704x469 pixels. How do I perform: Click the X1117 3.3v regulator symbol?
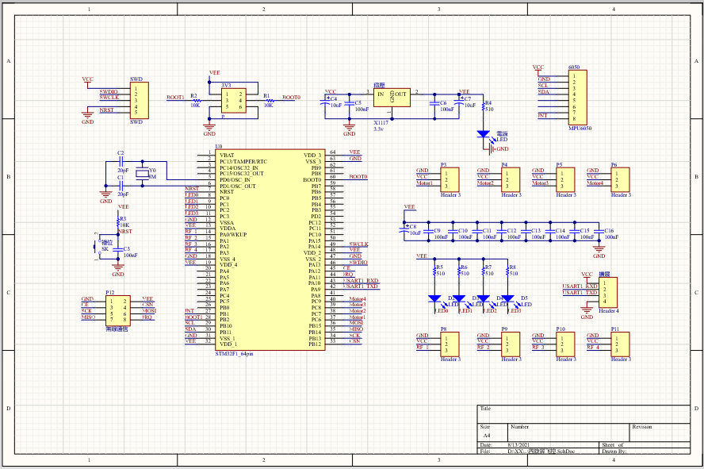tap(392, 98)
